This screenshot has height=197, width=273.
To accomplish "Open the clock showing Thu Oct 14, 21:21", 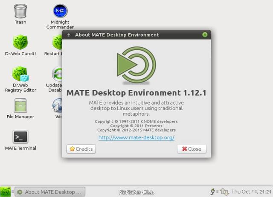I will (x=251, y=191).
